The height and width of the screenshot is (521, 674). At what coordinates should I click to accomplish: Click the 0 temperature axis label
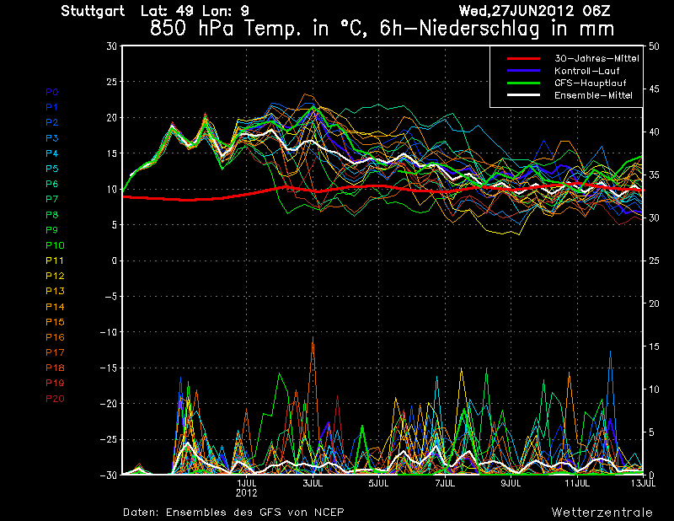coord(115,260)
